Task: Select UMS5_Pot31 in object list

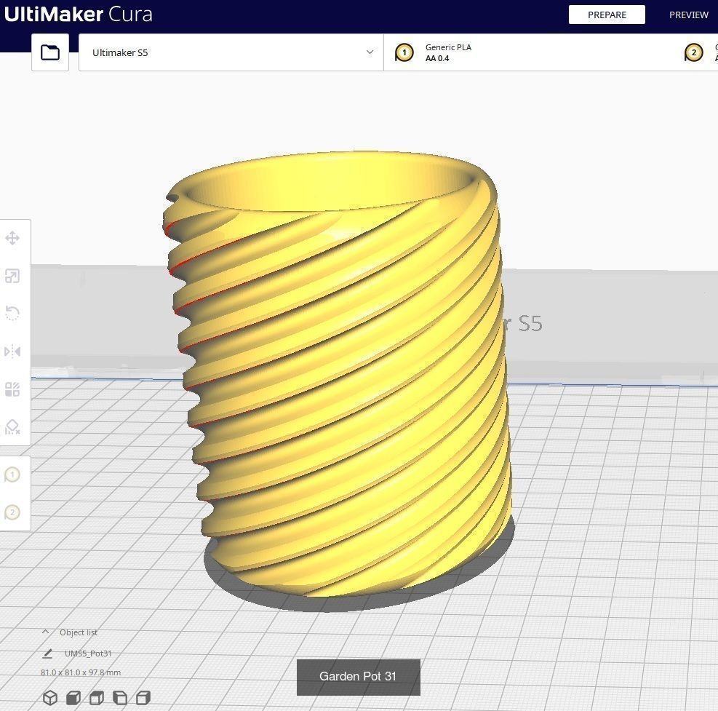Action: pyautogui.click(x=88, y=654)
